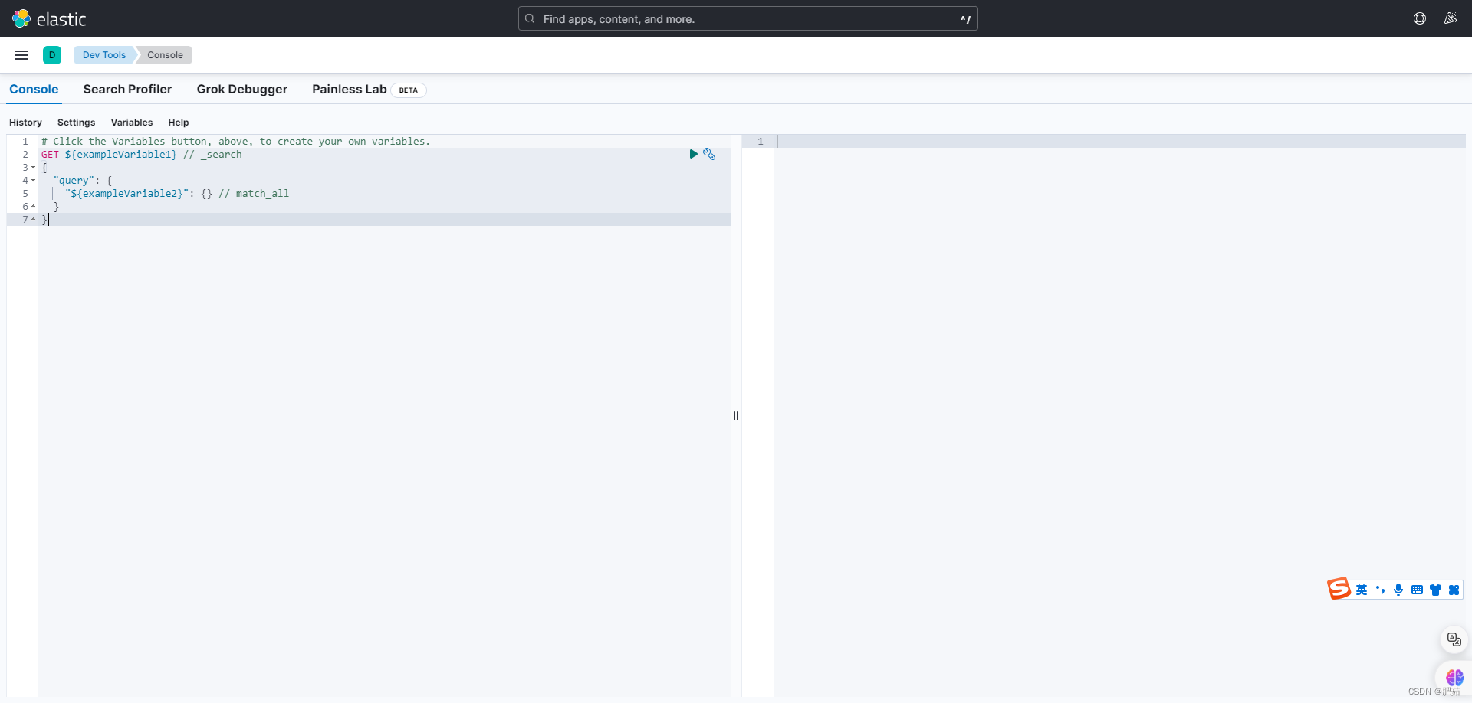Open console Settings
The width and height of the screenshot is (1472, 703).
[x=77, y=123]
